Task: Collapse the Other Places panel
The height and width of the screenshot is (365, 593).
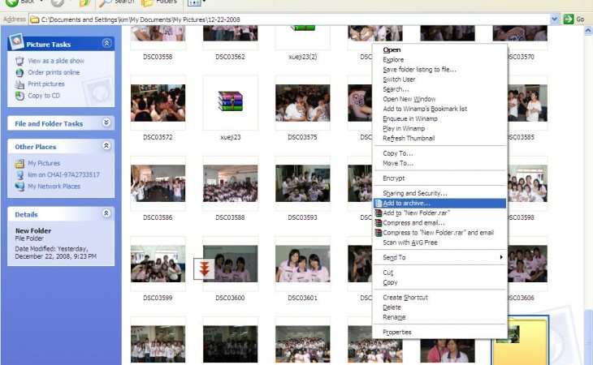Action: (106, 146)
